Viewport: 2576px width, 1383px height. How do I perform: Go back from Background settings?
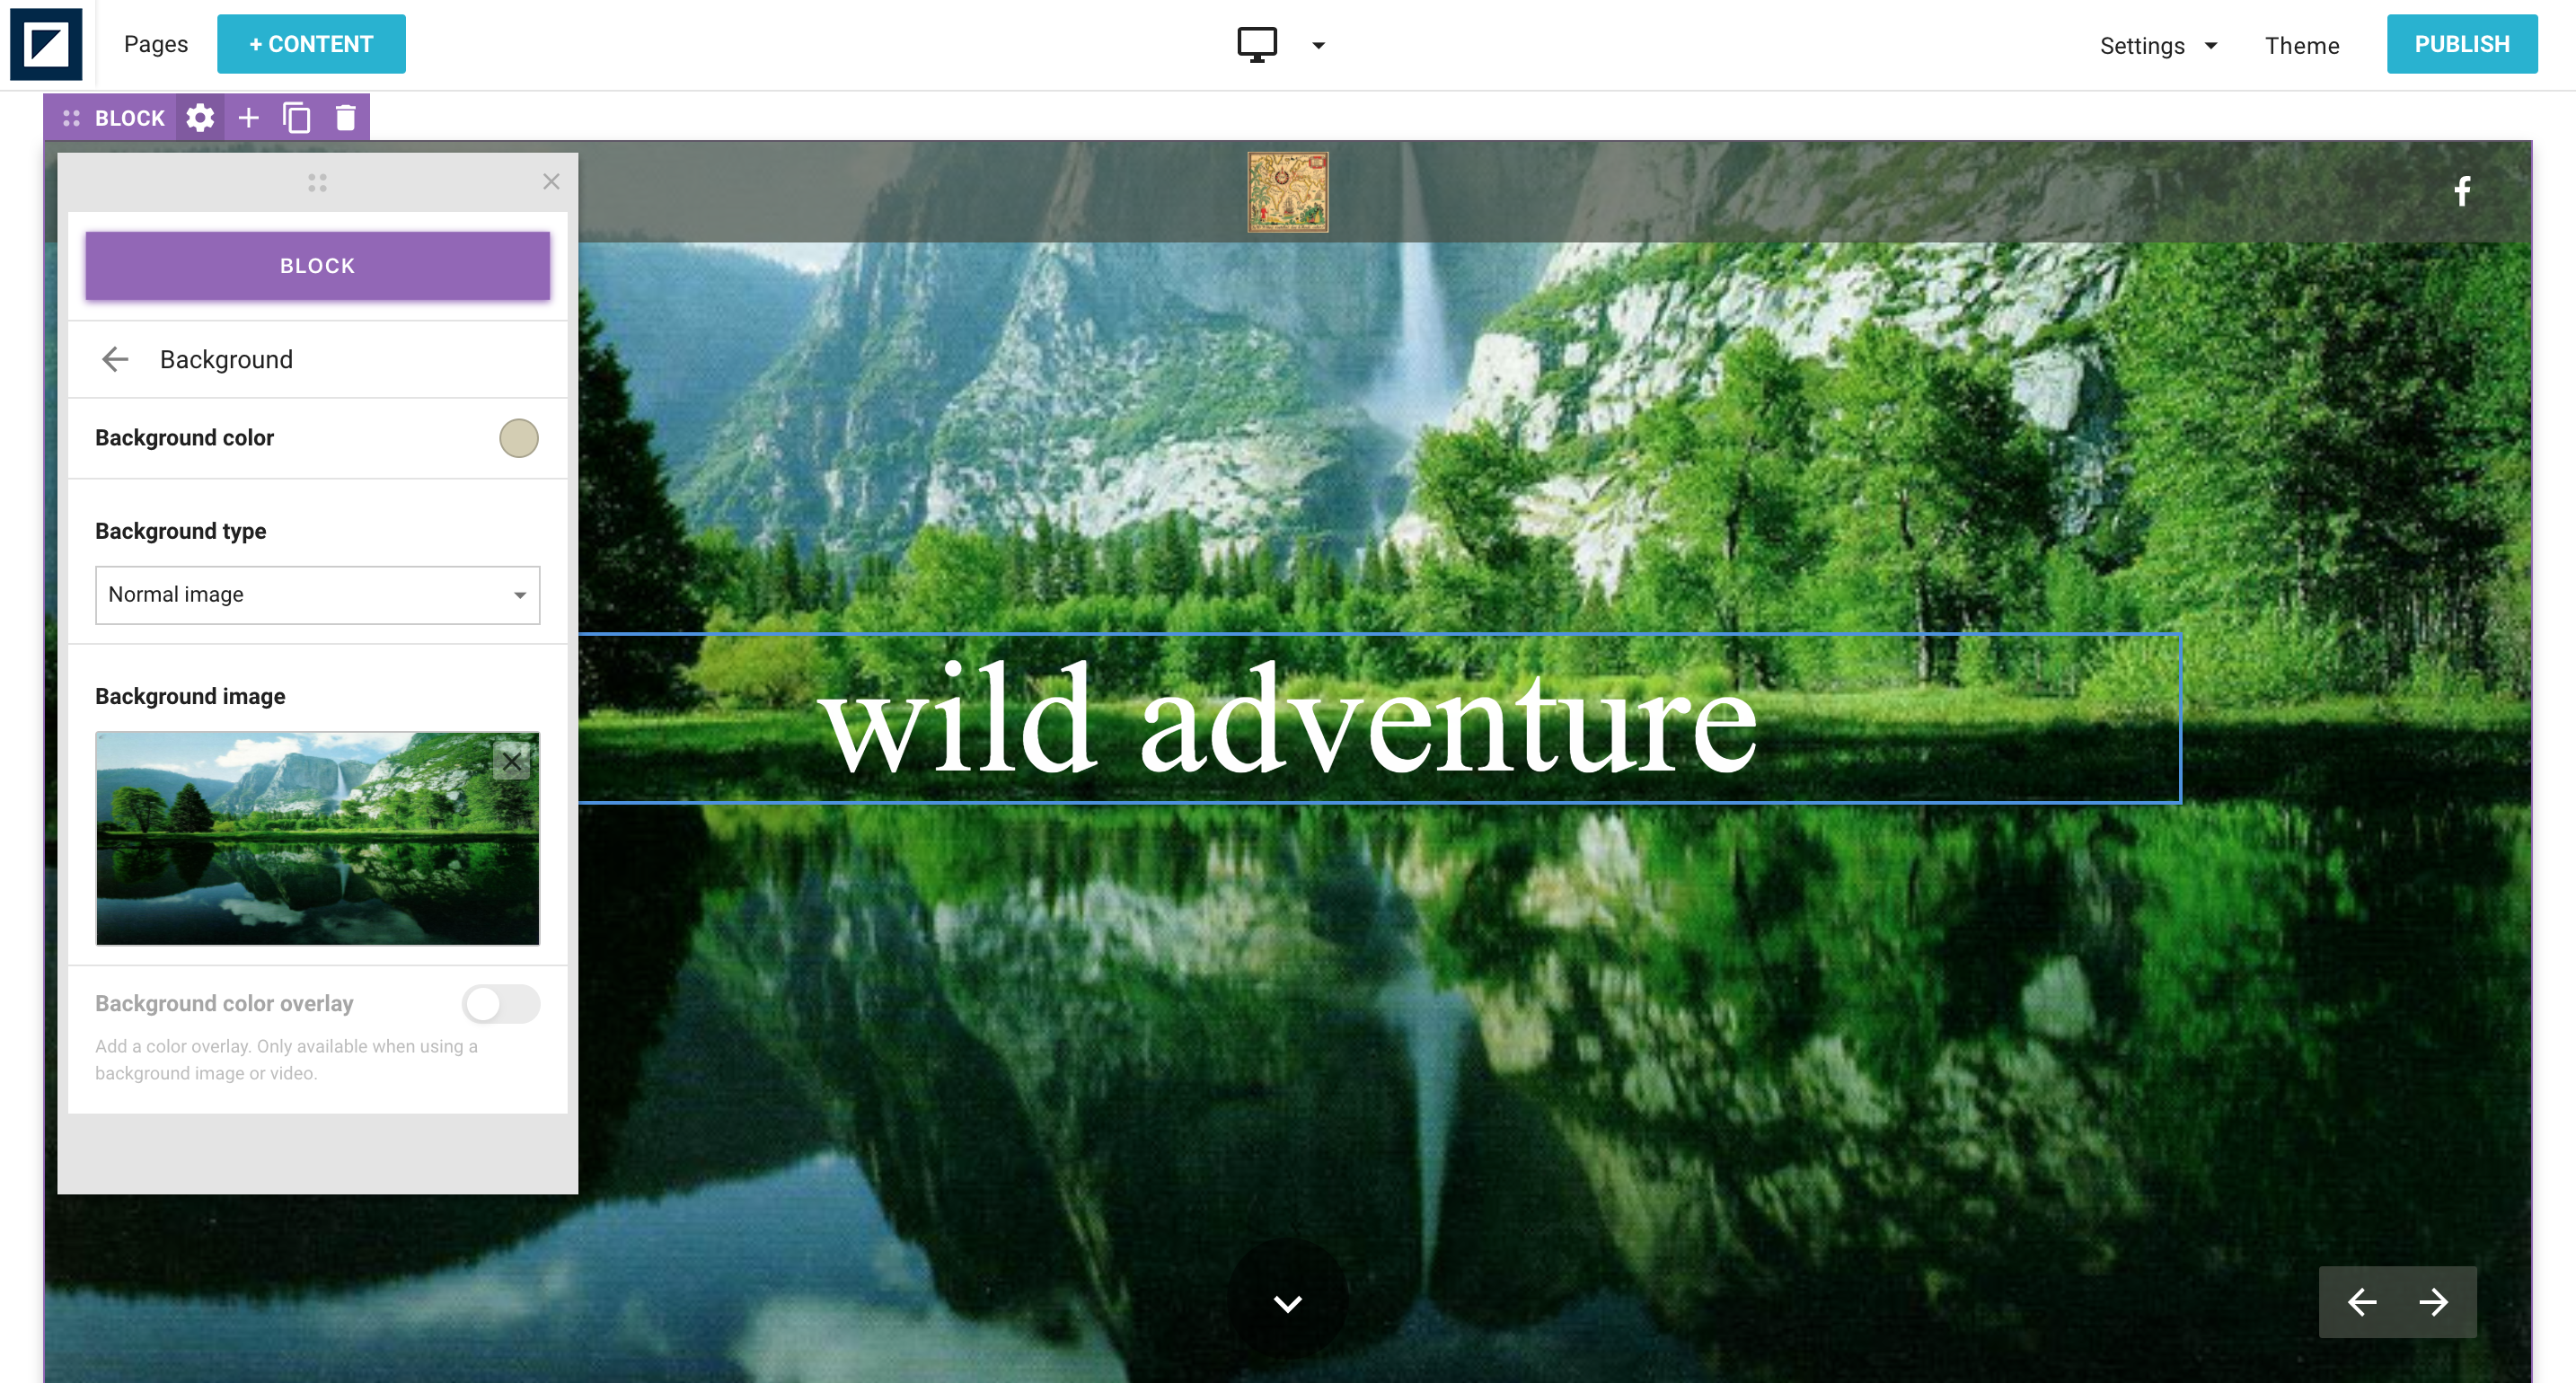point(115,360)
